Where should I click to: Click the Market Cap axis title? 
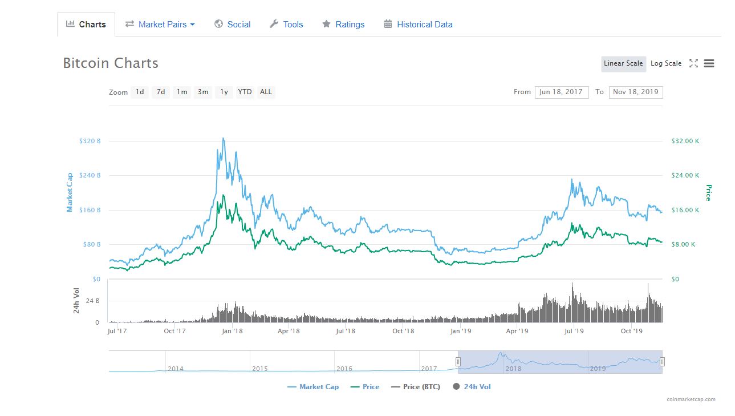pos(70,193)
